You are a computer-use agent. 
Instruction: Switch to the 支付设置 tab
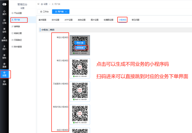click(x=55, y=20)
